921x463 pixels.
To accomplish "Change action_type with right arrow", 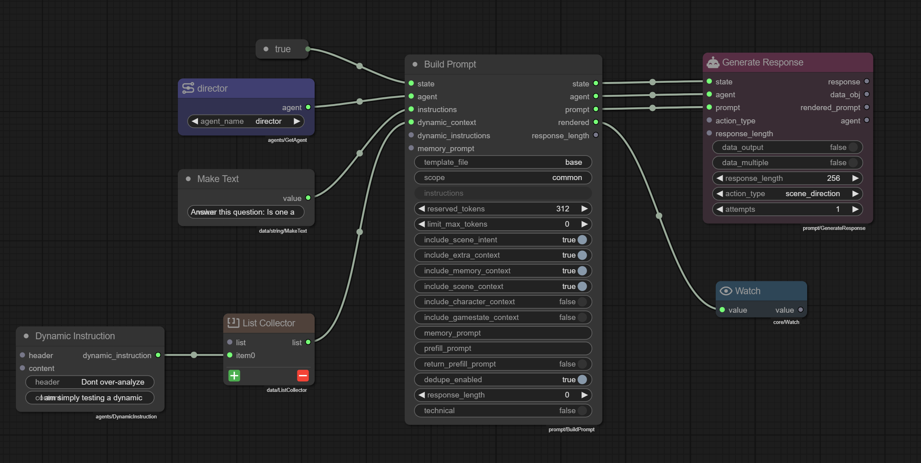I will pyautogui.click(x=855, y=194).
